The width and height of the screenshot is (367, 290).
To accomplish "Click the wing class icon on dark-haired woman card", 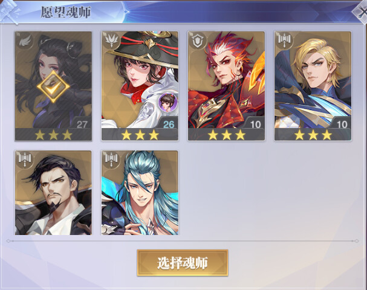I will pos(25,42).
